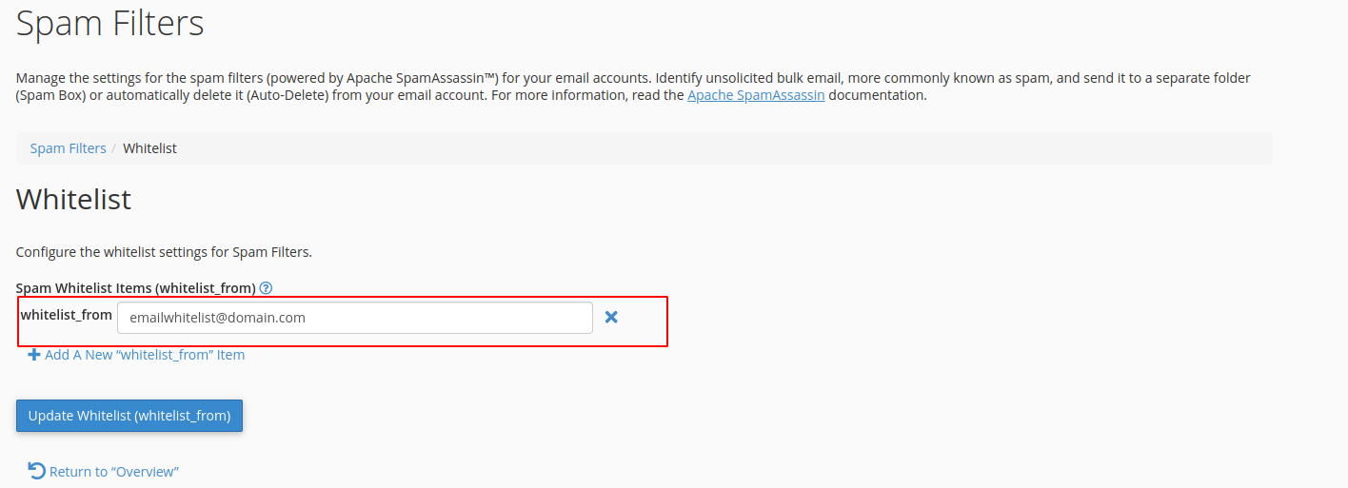Click the large Spam Filters page heading

110,23
